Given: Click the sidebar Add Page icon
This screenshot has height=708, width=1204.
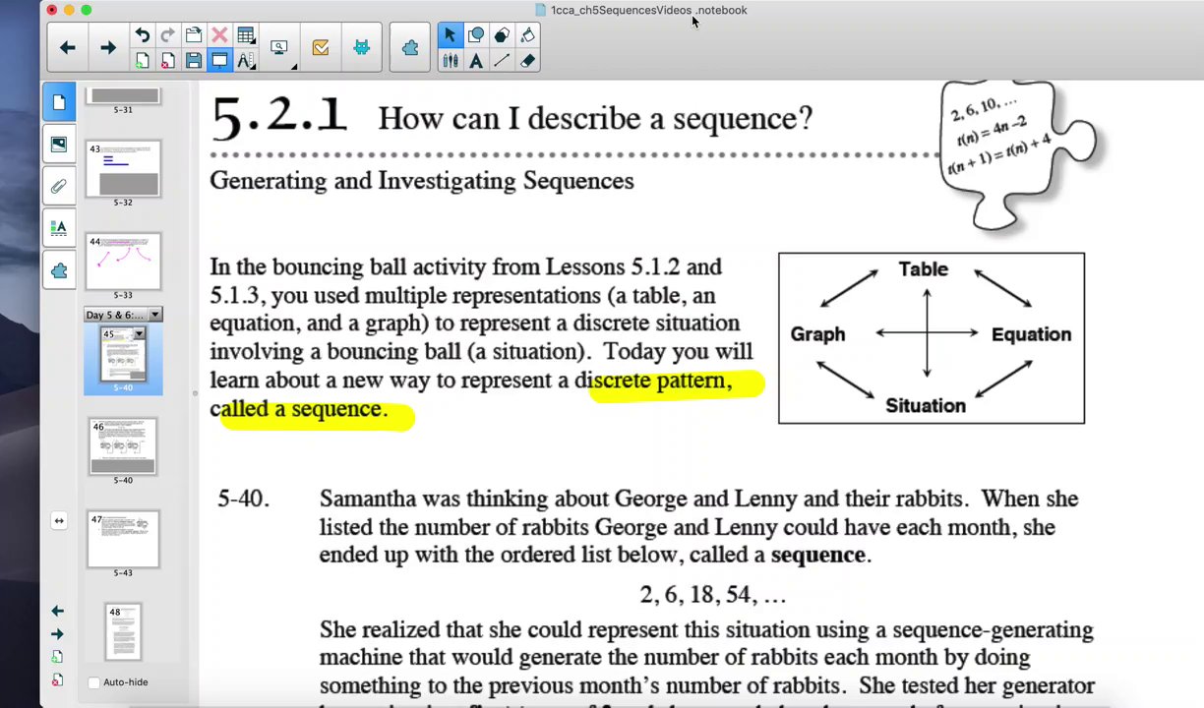Looking at the screenshot, I should (57, 657).
